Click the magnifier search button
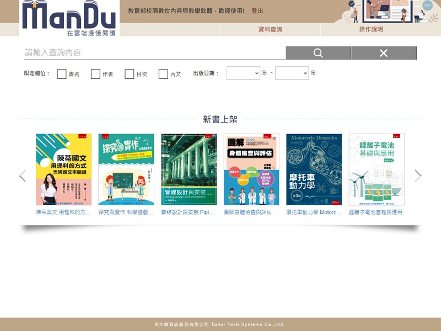 318,53
